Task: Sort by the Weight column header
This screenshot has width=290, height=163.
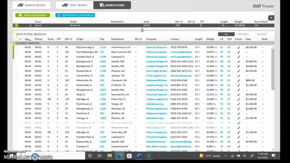Action: pyautogui.click(x=210, y=39)
